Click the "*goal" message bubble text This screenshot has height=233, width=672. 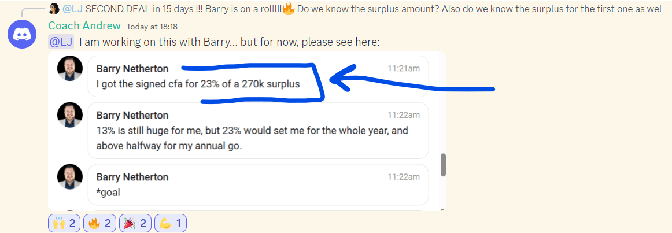108,192
